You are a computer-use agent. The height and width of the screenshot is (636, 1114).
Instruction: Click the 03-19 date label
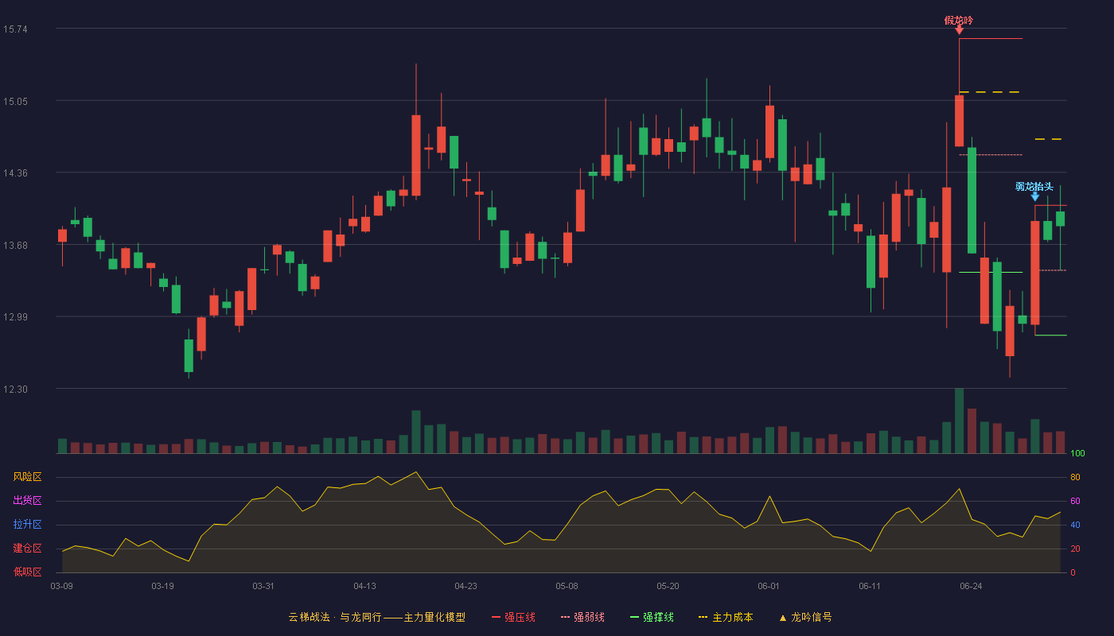click(x=162, y=586)
